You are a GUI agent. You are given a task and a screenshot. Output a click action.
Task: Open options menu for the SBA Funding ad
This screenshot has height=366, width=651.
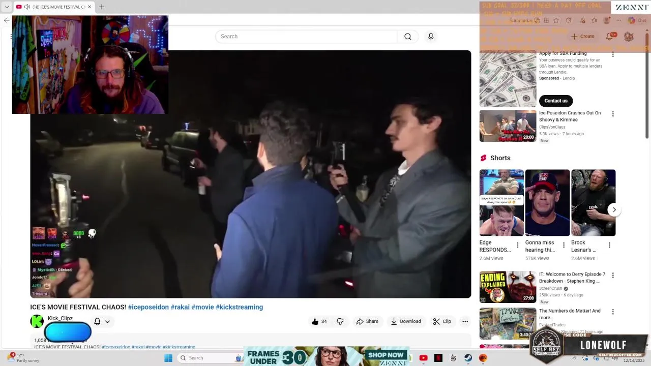point(613,54)
